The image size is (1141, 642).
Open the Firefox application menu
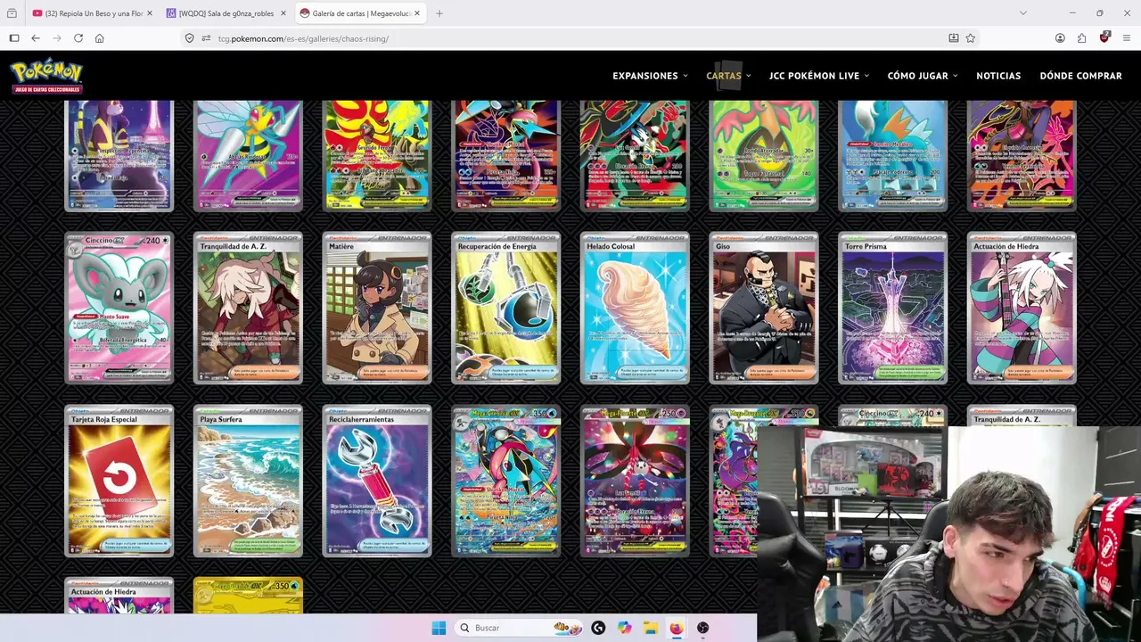point(1127,38)
